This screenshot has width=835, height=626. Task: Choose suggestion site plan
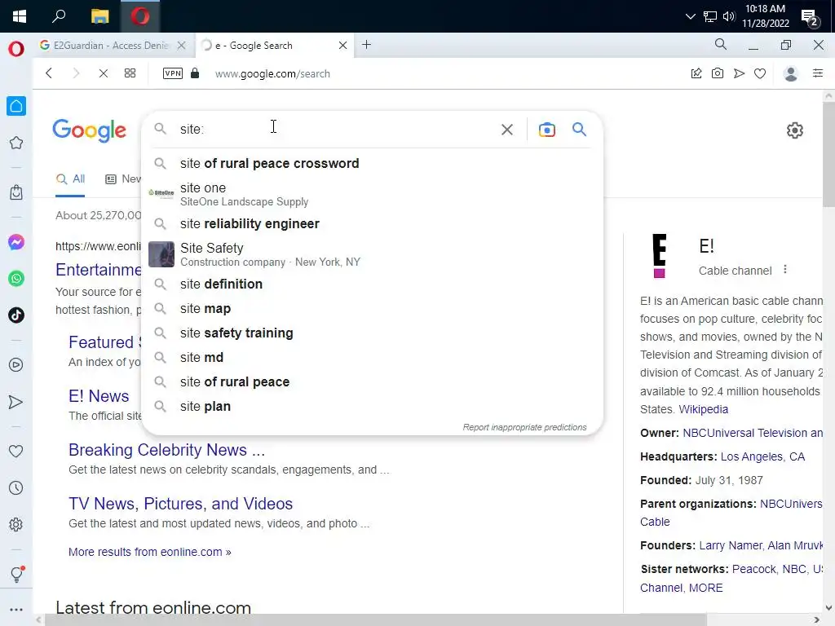pyautogui.click(x=372, y=406)
